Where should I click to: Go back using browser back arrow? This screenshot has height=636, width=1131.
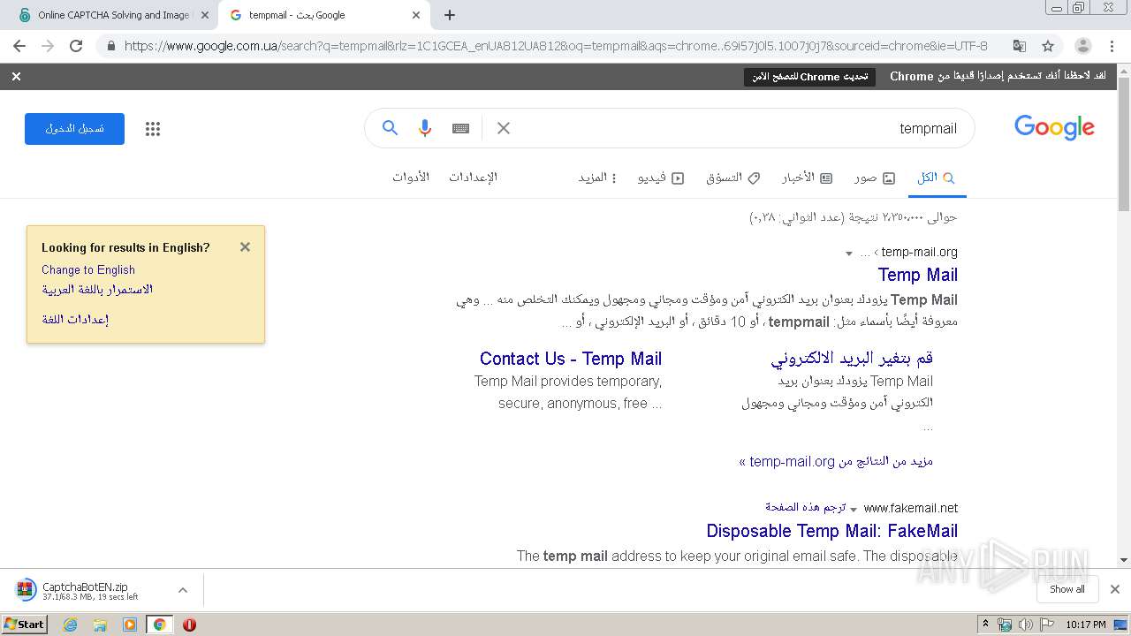(19, 46)
